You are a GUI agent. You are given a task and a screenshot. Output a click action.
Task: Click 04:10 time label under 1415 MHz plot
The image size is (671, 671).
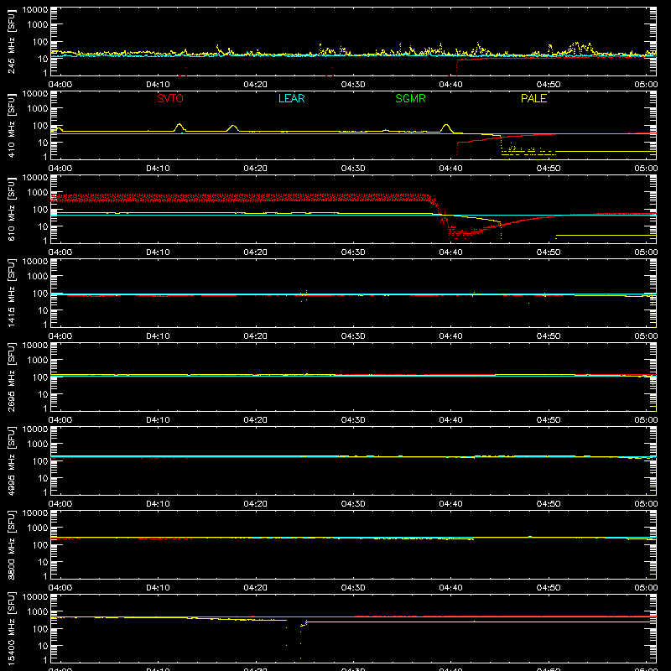coord(158,336)
